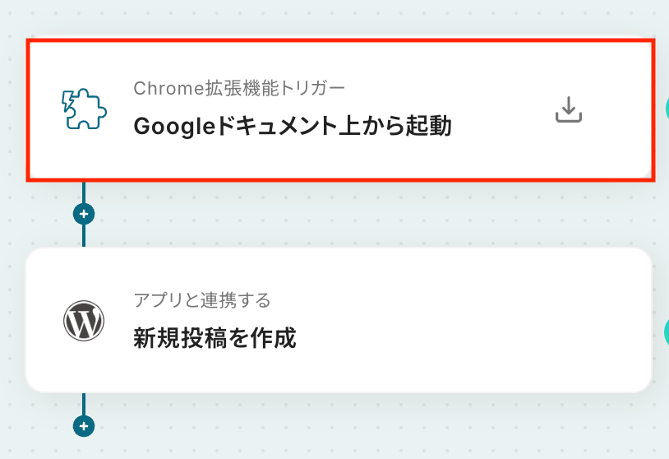Image resolution: width=669 pixels, height=459 pixels.
Task: Click the Googleドキュメント上から起動 title text
Action: (293, 127)
